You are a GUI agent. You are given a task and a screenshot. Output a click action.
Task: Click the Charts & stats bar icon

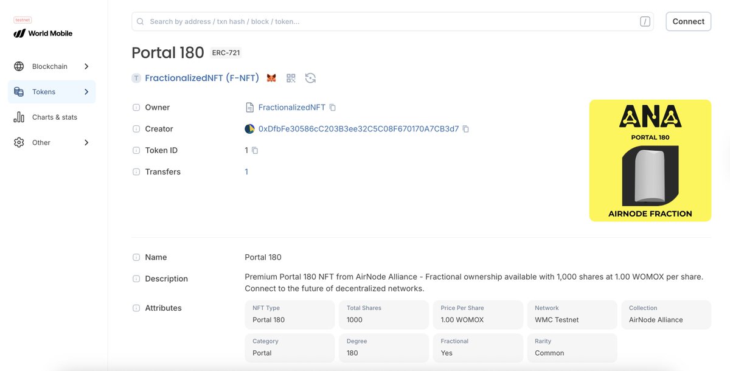pyautogui.click(x=19, y=117)
